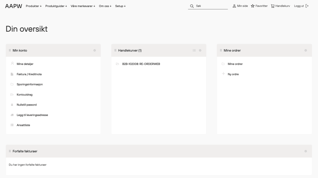Click the Handlekurver (1) widget title
This screenshot has height=178, width=318.
[x=130, y=50]
